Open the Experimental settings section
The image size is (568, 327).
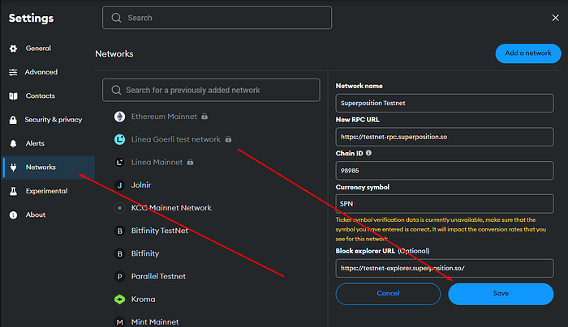pos(47,191)
